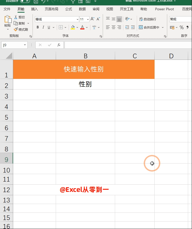Expand the Name Box dropdown arrow

pos(25,45)
